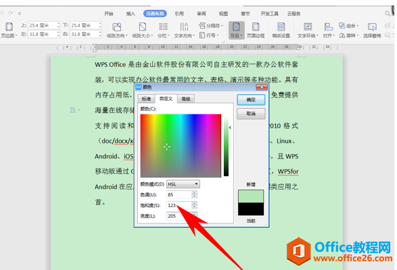This screenshot has width=397, height=270.
Task: Switch to the 开发工具 ribbon tab
Action: click(x=269, y=14)
